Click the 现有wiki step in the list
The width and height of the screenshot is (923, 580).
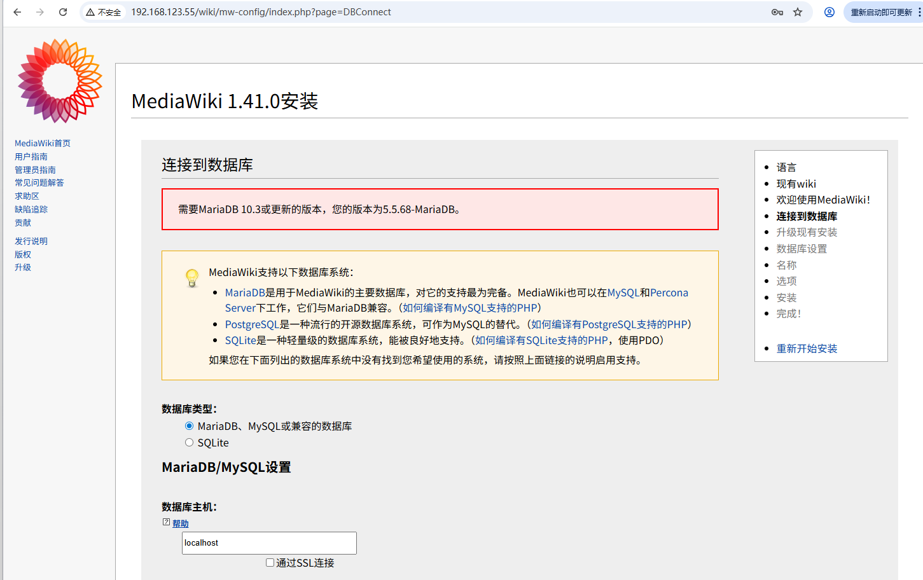pos(796,184)
